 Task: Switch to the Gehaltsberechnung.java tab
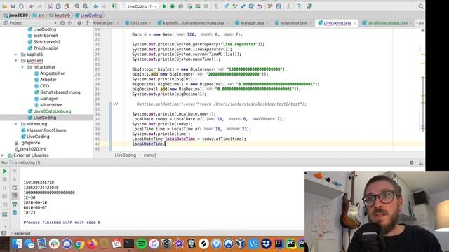tap(194, 23)
